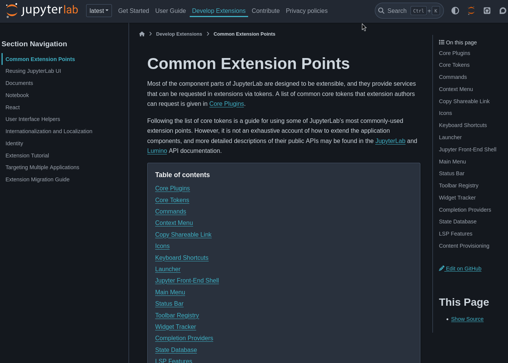Click the home breadcrumb icon
The height and width of the screenshot is (363, 508).
pyautogui.click(x=142, y=34)
